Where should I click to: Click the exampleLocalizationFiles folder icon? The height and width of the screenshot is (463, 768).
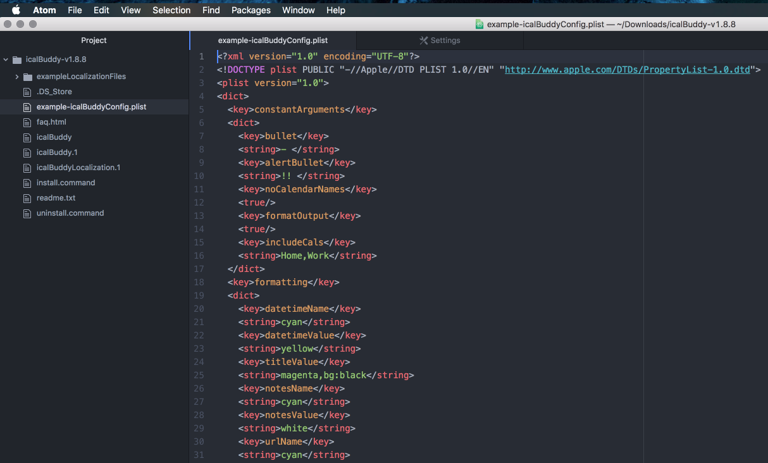28,77
